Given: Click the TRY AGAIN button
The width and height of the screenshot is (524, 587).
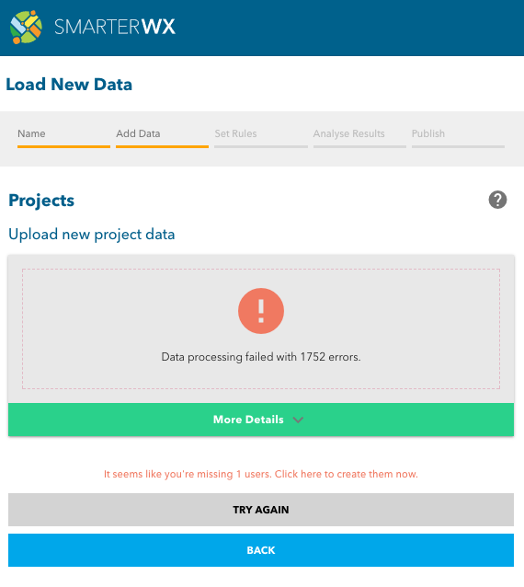Looking at the screenshot, I should click(x=261, y=510).
